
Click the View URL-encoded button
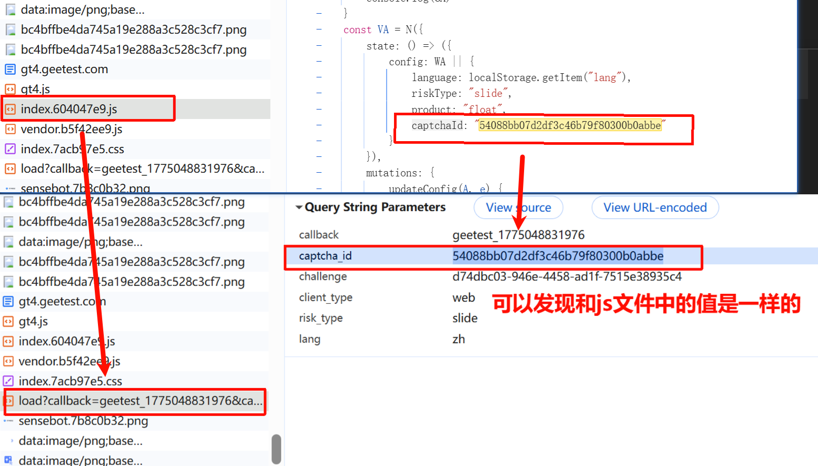click(x=655, y=207)
